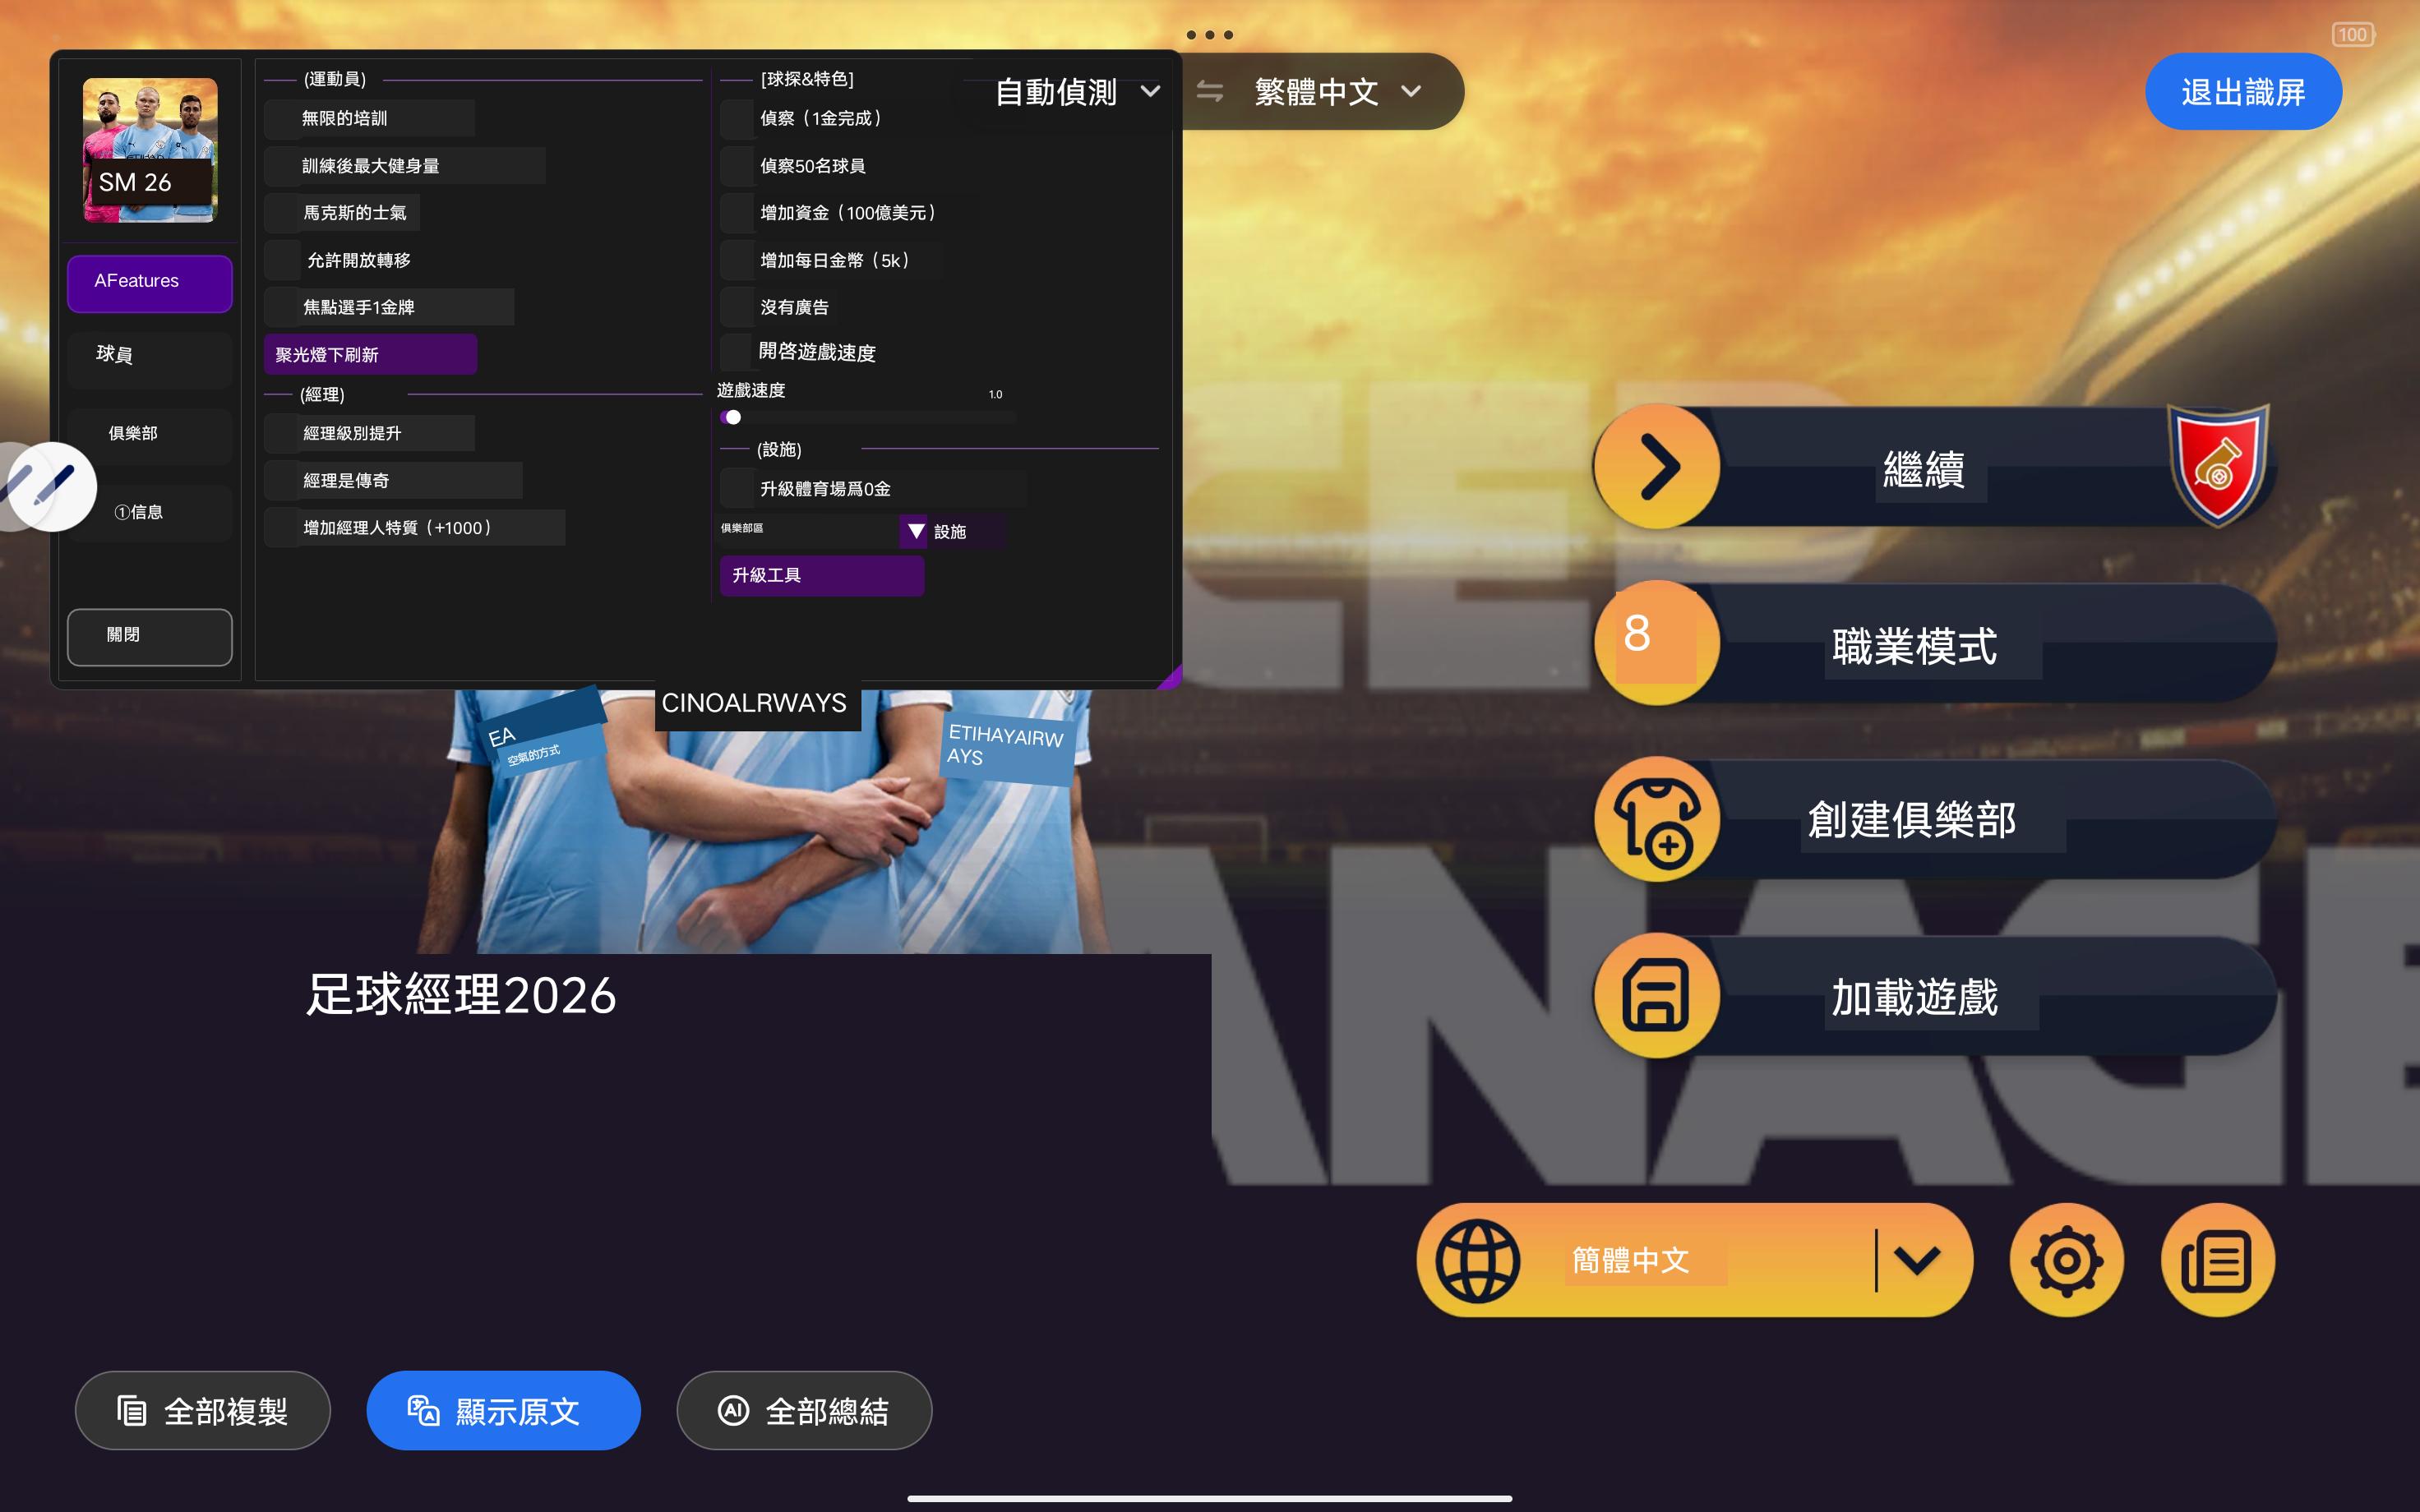
Task: Toggle the 訓練後最大健身量 option
Action: coord(283,166)
